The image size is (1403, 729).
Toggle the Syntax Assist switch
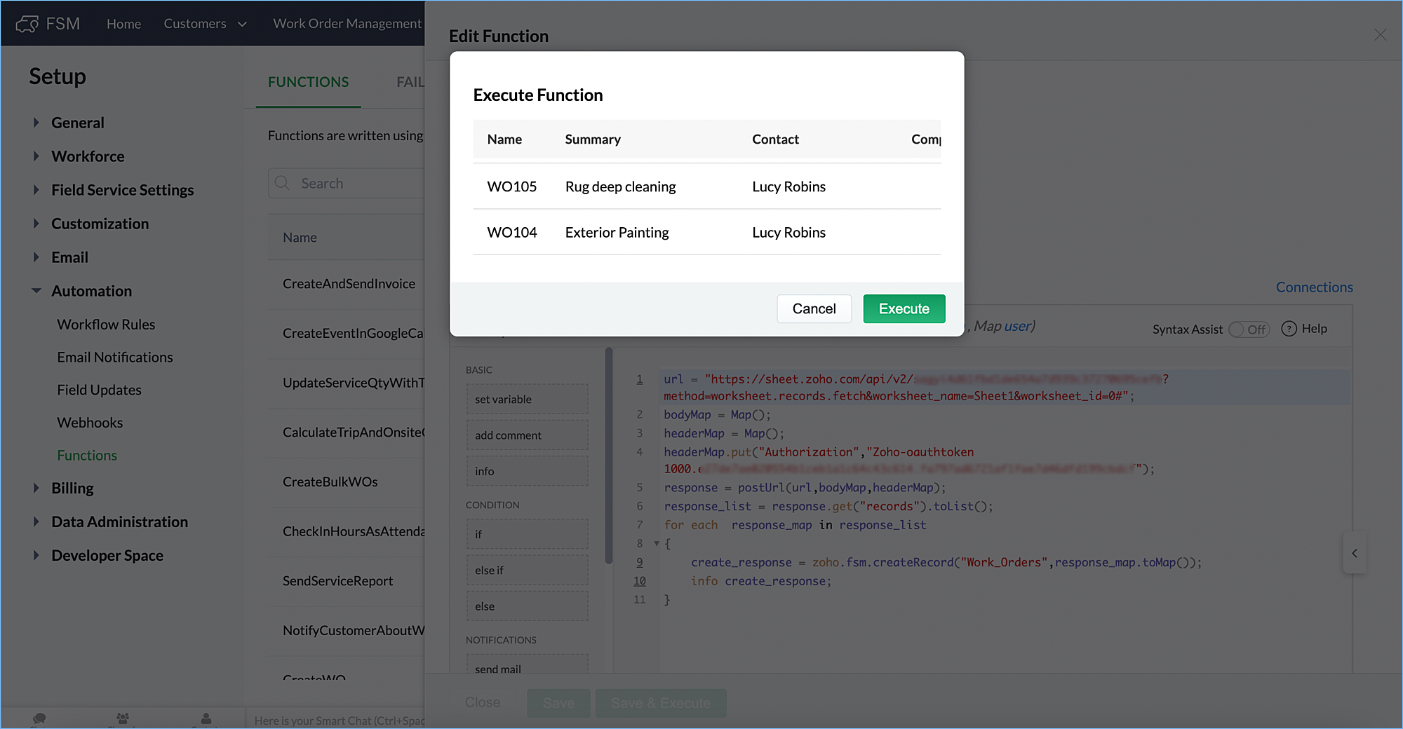pyautogui.click(x=1249, y=329)
